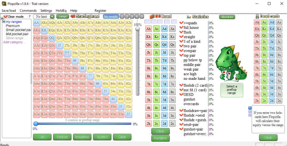Uncheck the gutshot+pair statistic
The width and height of the screenshot is (287, 146).
(x=181, y=129)
